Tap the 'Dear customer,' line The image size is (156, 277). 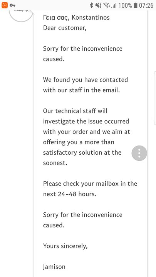tap(65, 28)
